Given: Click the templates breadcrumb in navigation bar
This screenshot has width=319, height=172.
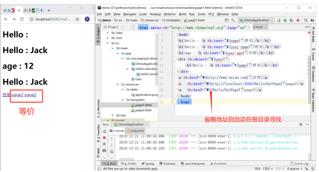Looking at the screenshot, I should click(x=172, y=20).
